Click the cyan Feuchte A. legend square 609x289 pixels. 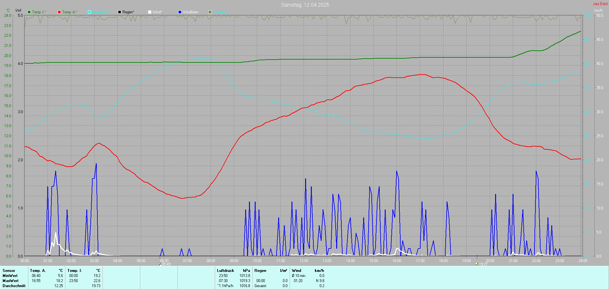(89, 12)
